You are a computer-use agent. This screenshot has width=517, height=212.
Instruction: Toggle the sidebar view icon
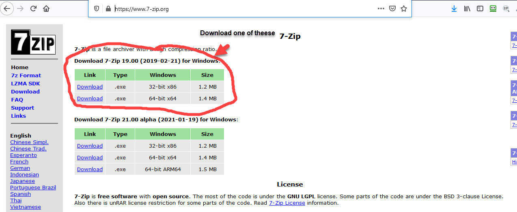(480, 8)
